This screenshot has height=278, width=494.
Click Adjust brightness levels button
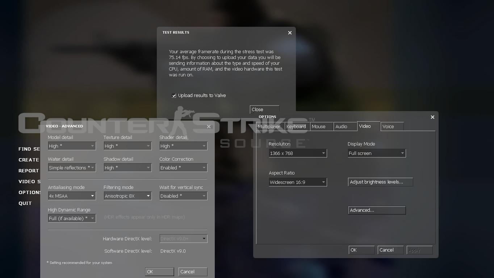tap(380, 182)
